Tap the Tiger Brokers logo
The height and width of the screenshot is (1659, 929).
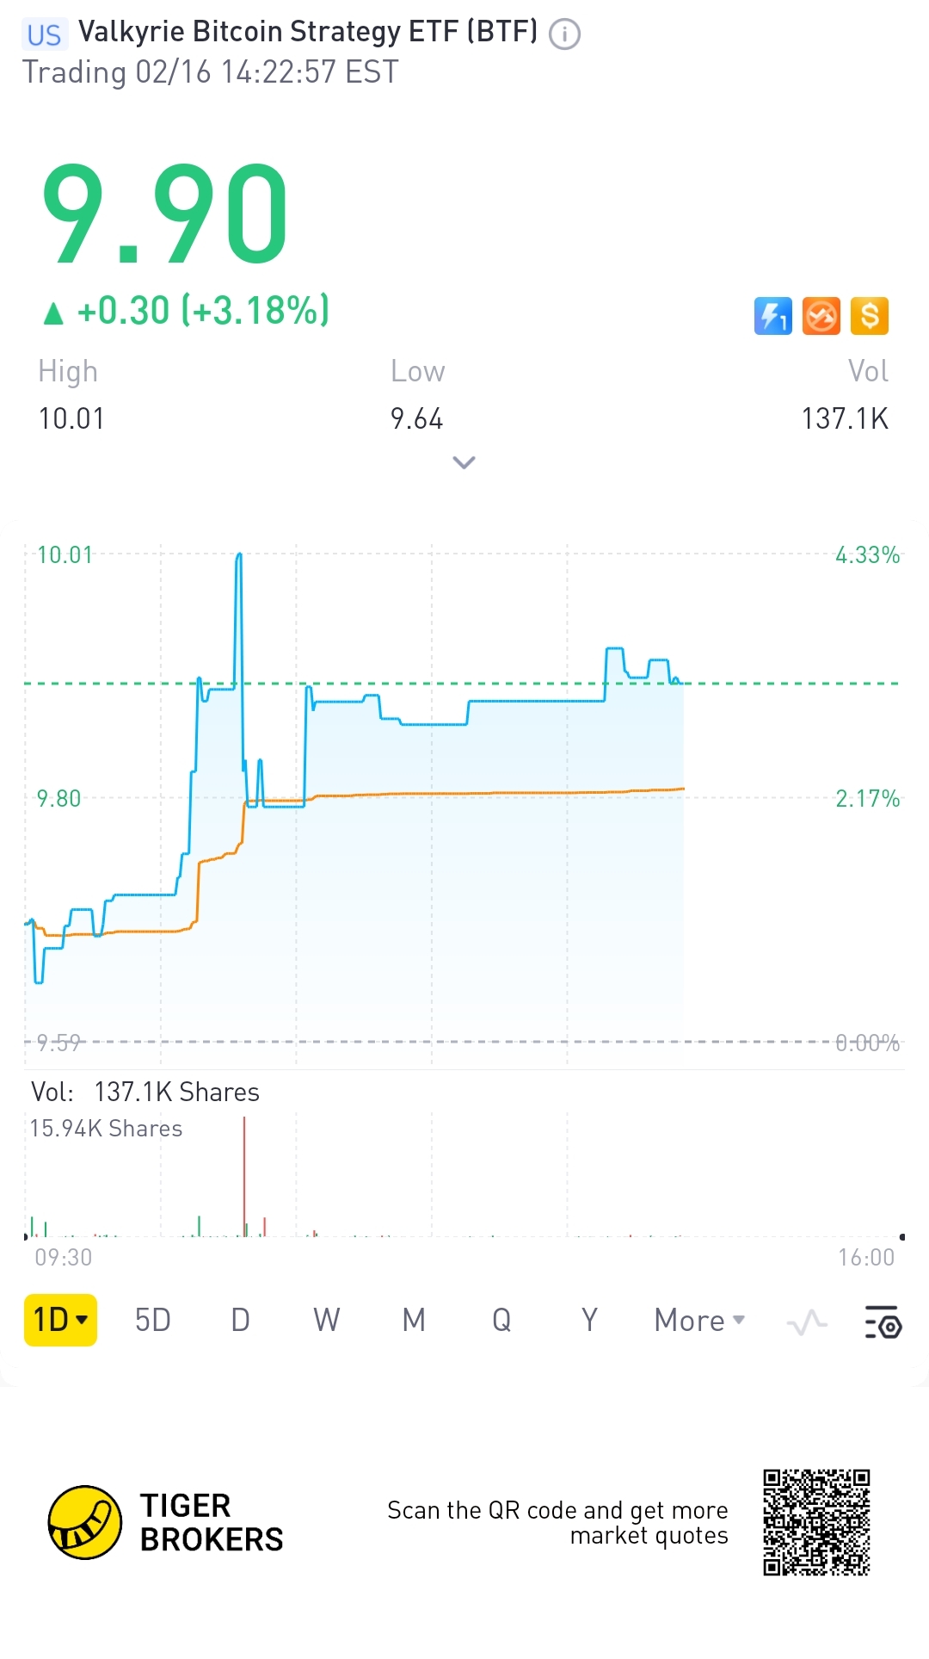coord(84,1522)
